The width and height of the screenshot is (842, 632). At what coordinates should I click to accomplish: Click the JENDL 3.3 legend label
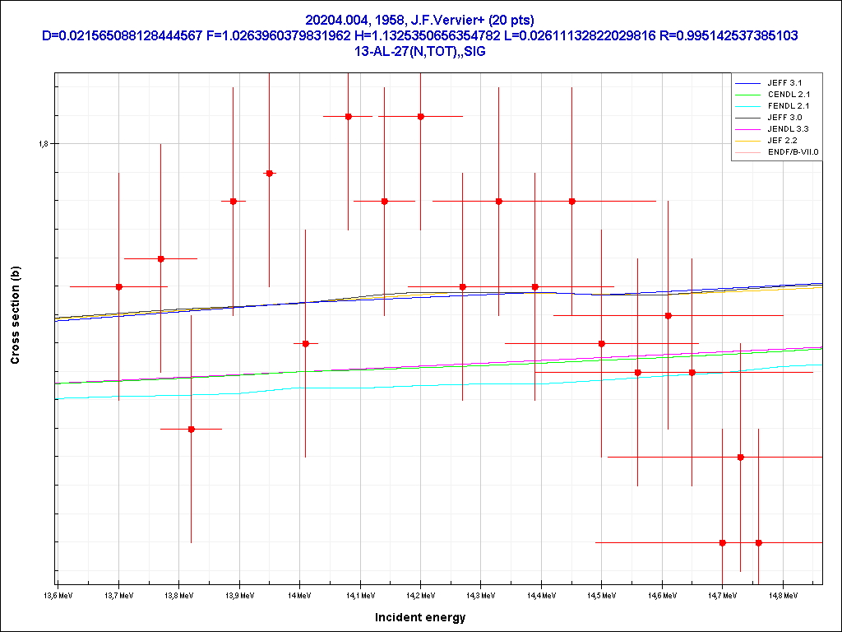click(789, 129)
